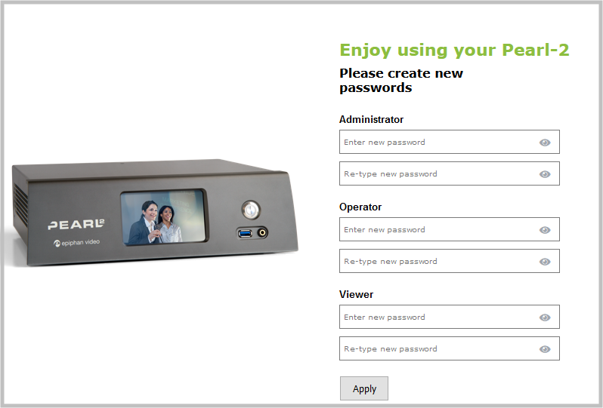Screen dimensions: 603x408
Task: Click the Apply button
Action: 364,388
